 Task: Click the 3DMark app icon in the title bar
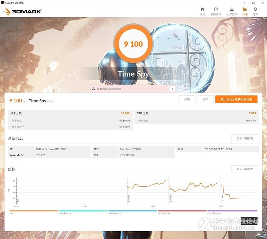3,3
